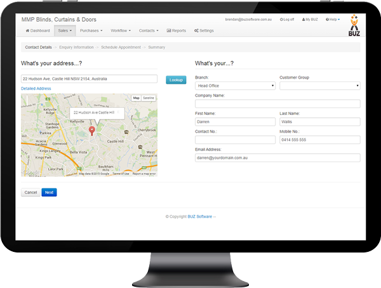Open the Help dropdown
The image size is (381, 288).
click(x=333, y=20)
